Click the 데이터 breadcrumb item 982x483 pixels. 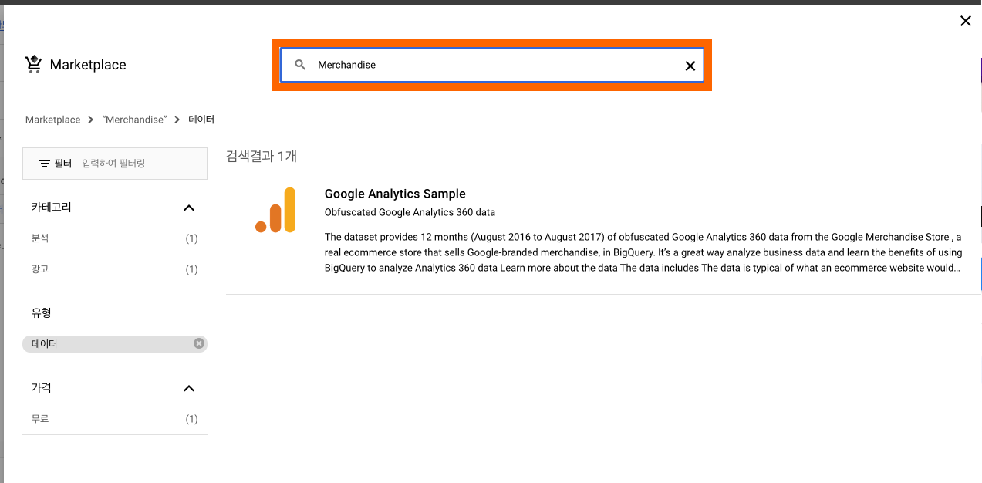click(x=201, y=120)
